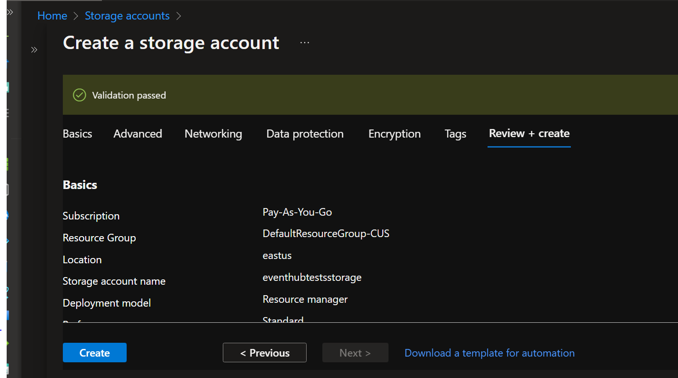Select the Networking tab
This screenshot has height=378, width=678.
(x=213, y=134)
